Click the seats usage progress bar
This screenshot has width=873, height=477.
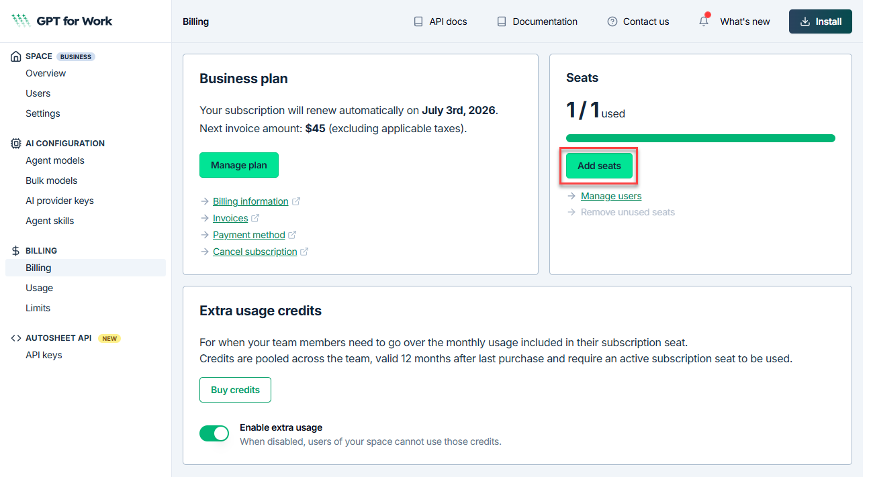click(700, 138)
